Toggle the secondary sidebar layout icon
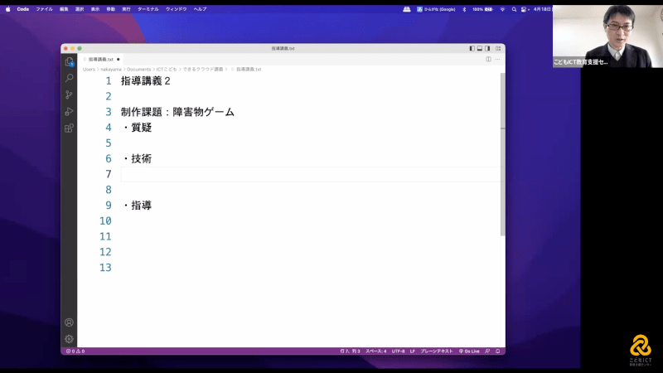Screen dimensions: 663x373 487,49
